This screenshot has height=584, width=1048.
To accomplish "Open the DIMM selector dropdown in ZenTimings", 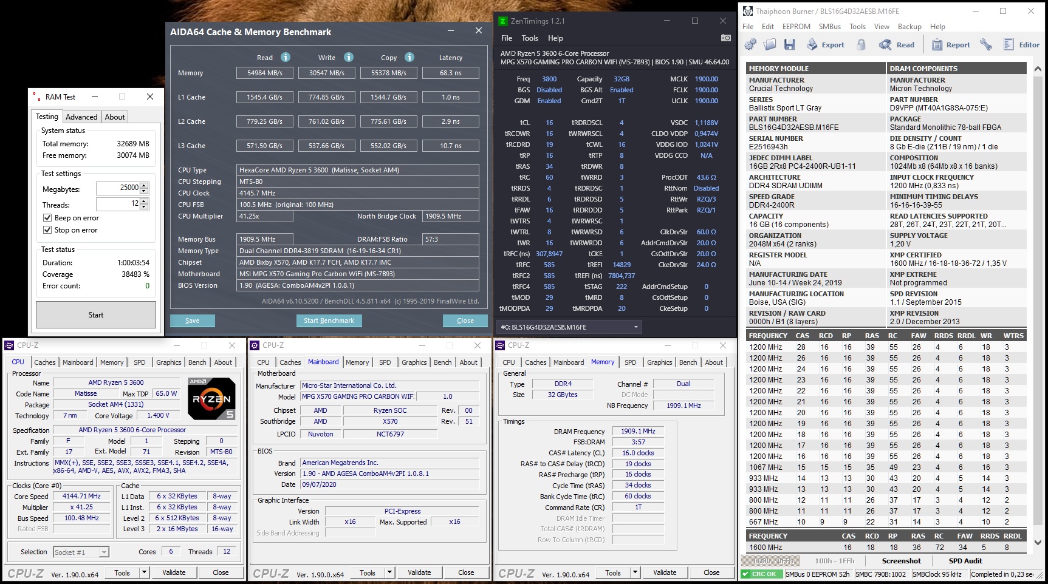I will tap(569, 327).
